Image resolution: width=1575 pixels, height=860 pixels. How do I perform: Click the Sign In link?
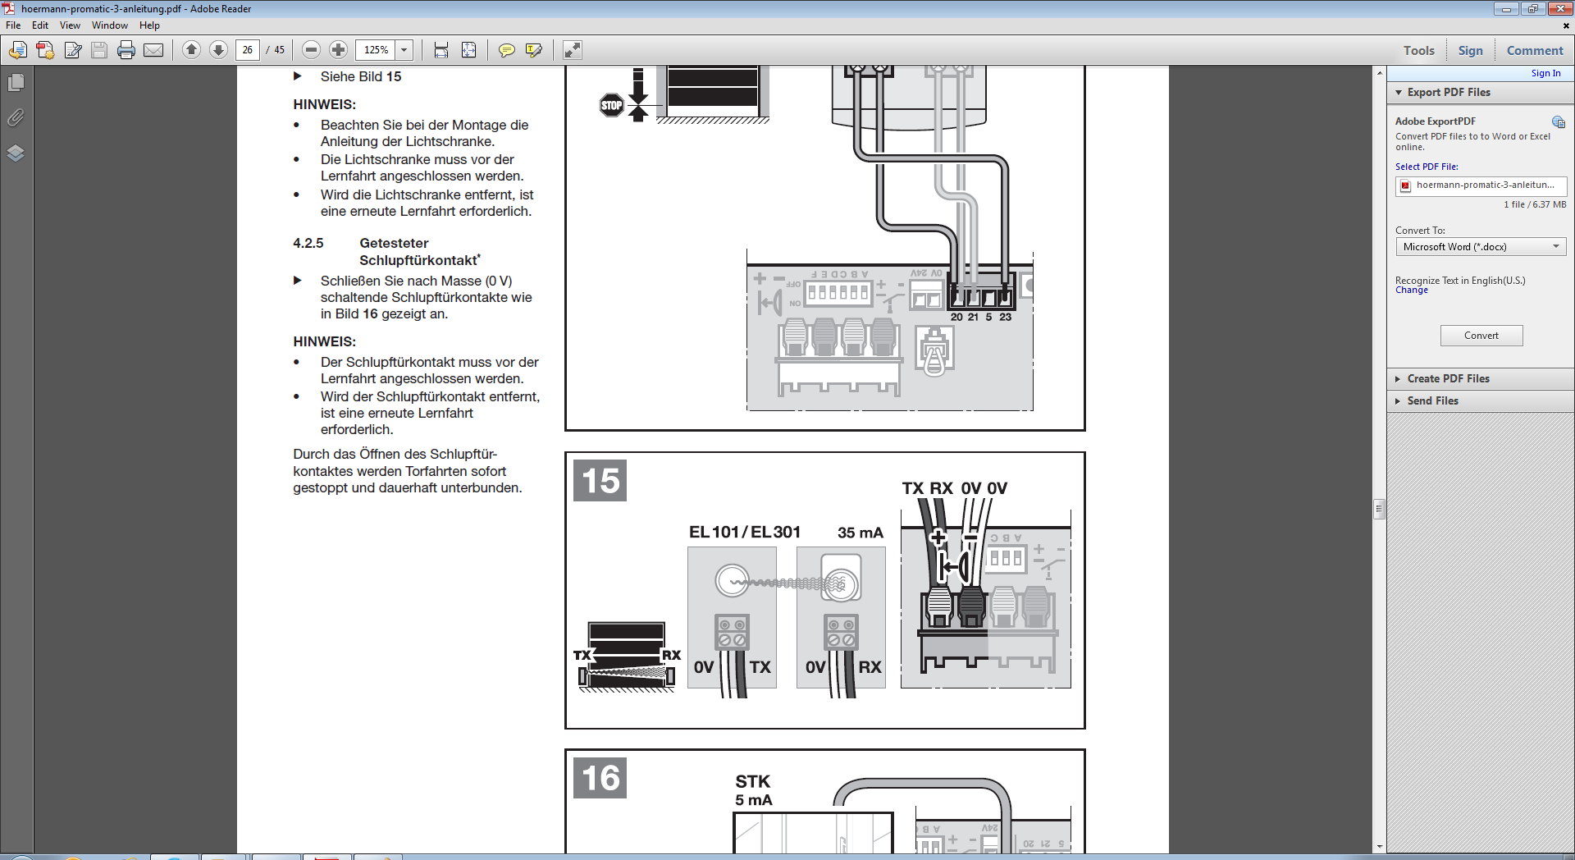coord(1545,74)
